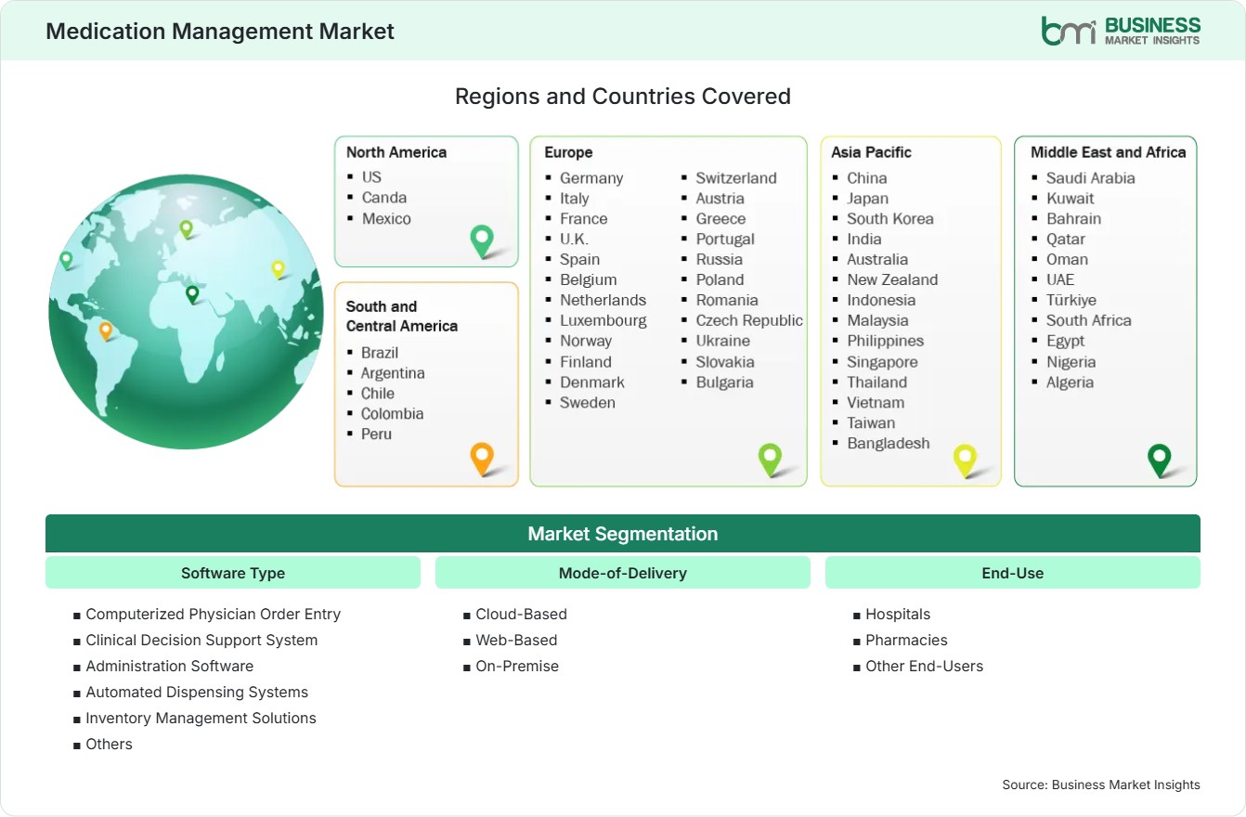Click Other End-Users item

[924, 666]
